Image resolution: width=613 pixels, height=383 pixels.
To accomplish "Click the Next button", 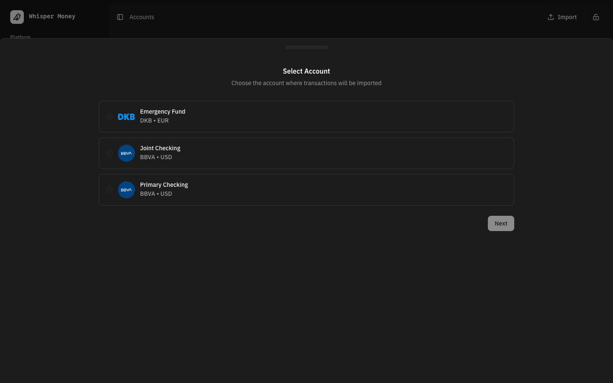I will pos(501,223).
